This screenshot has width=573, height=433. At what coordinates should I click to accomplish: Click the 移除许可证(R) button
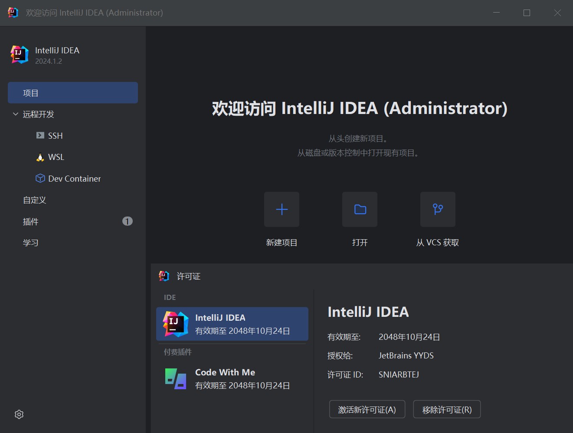[x=447, y=409]
